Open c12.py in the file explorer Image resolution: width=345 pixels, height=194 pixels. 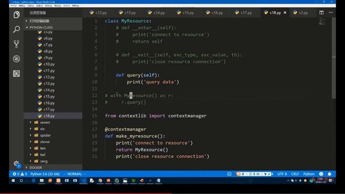pyautogui.click(x=49, y=77)
